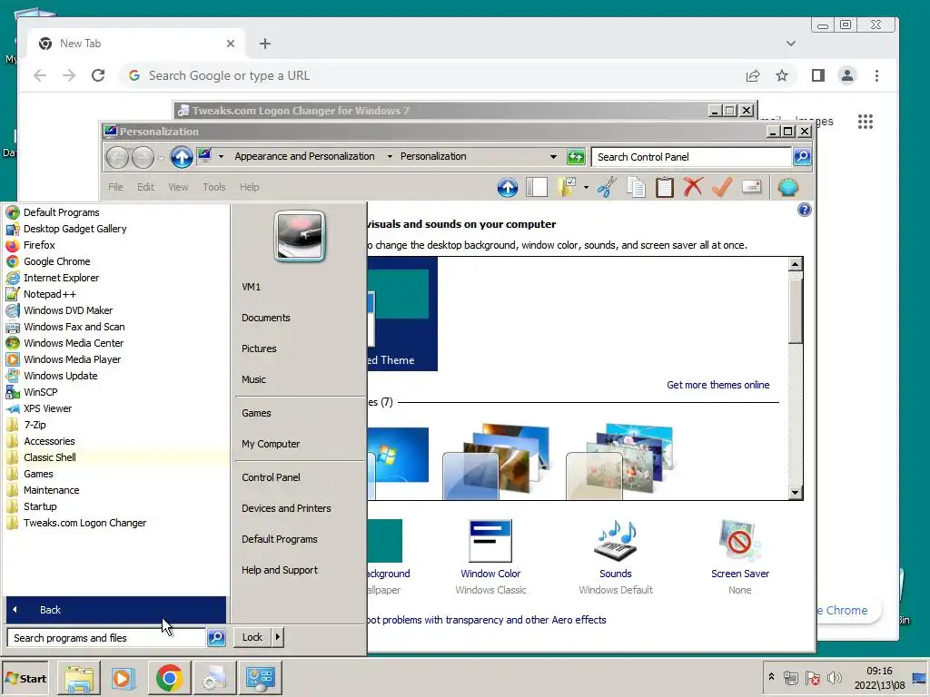The height and width of the screenshot is (697, 930).
Task: Click the Chrome reload icon
Action: coord(98,75)
